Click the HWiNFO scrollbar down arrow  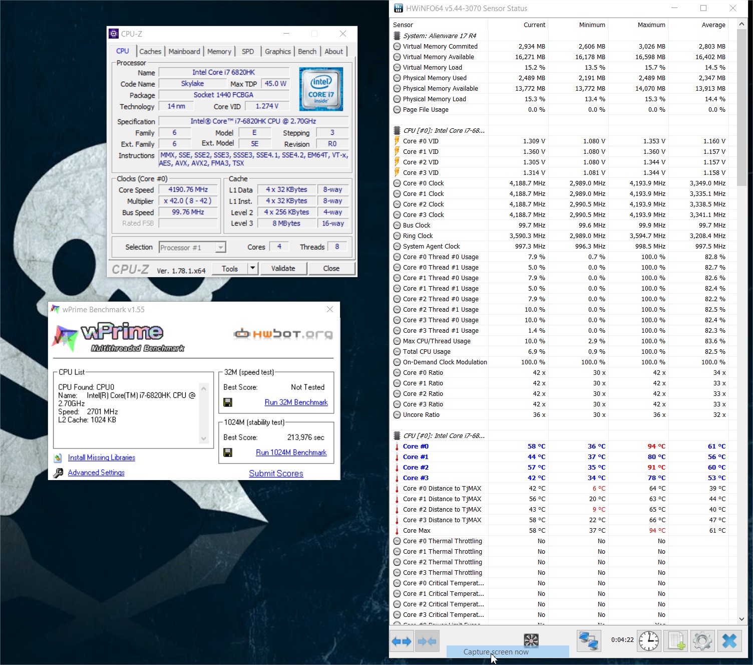pyautogui.click(x=742, y=619)
